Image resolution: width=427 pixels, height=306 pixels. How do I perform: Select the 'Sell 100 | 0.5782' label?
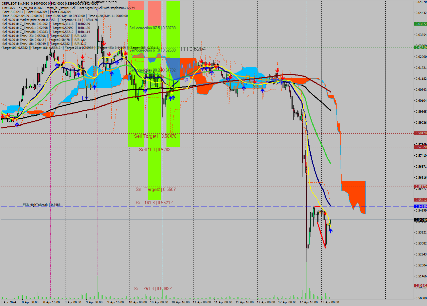point(155,150)
